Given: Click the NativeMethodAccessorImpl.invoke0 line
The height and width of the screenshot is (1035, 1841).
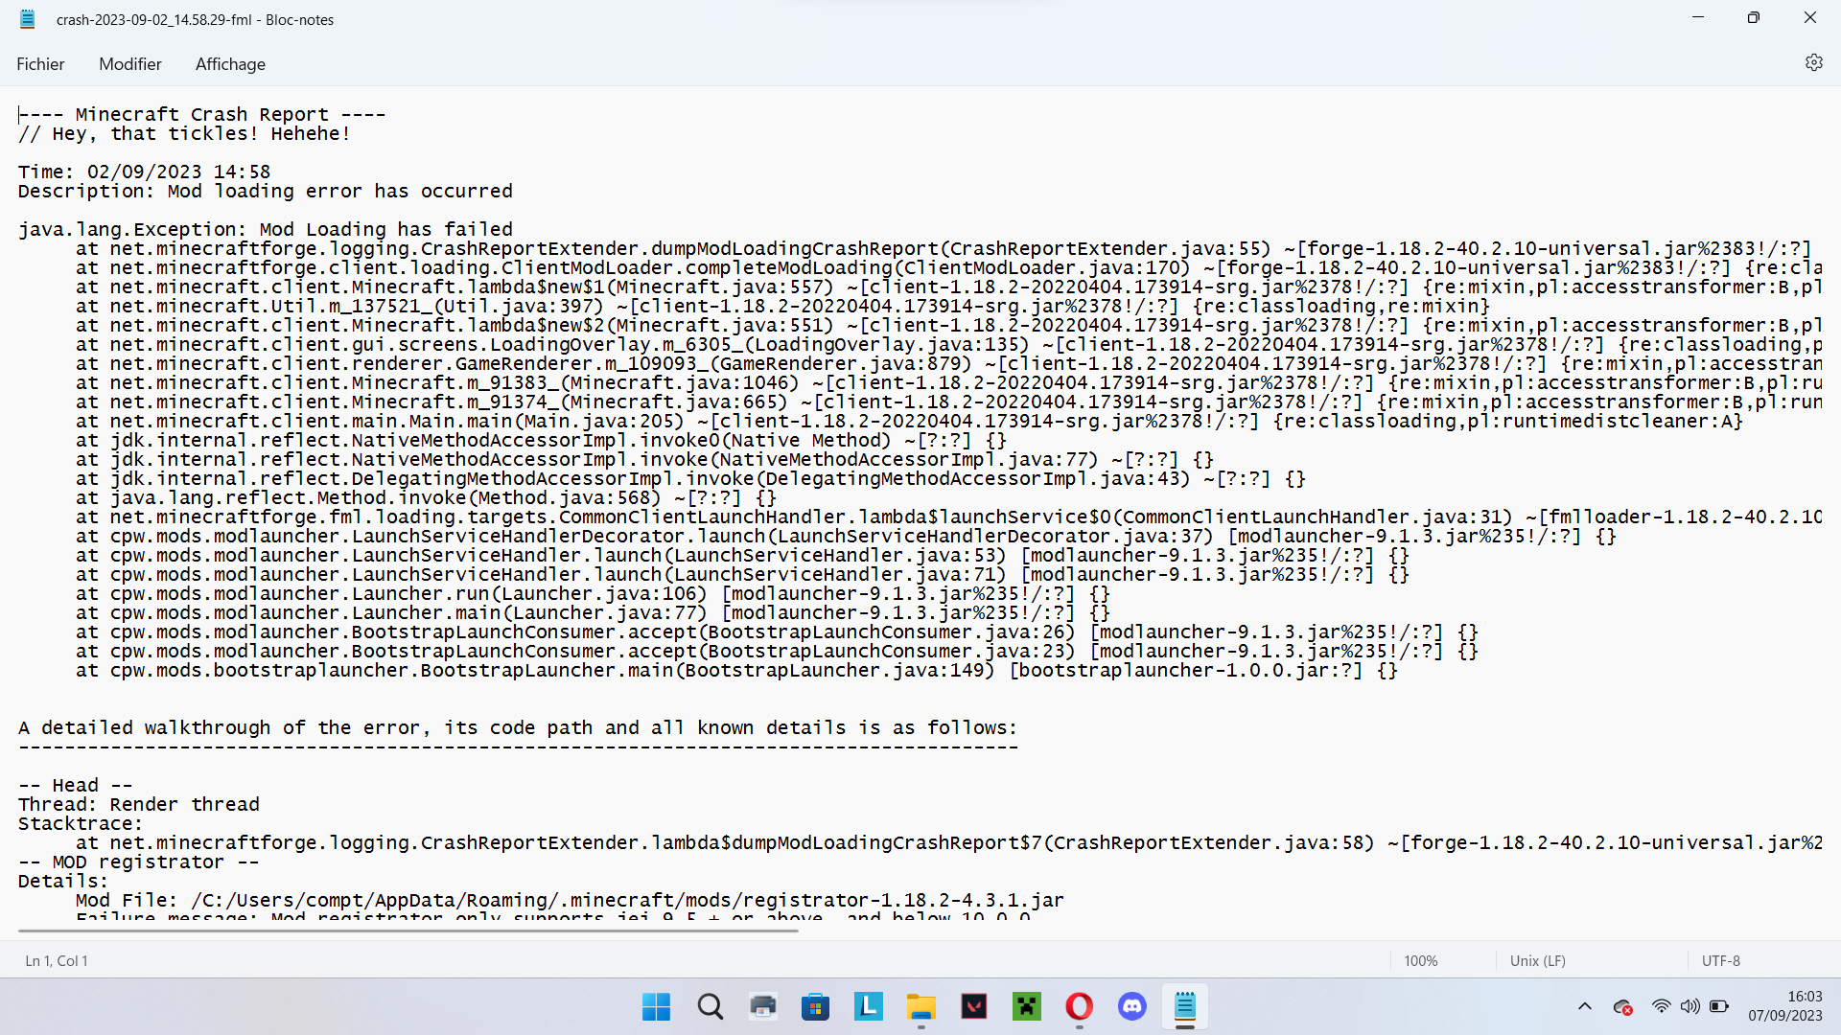Looking at the screenshot, I should (541, 441).
